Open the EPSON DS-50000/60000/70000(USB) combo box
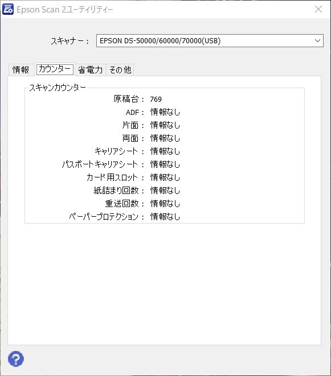This screenshot has height=376, width=331. coord(210,41)
